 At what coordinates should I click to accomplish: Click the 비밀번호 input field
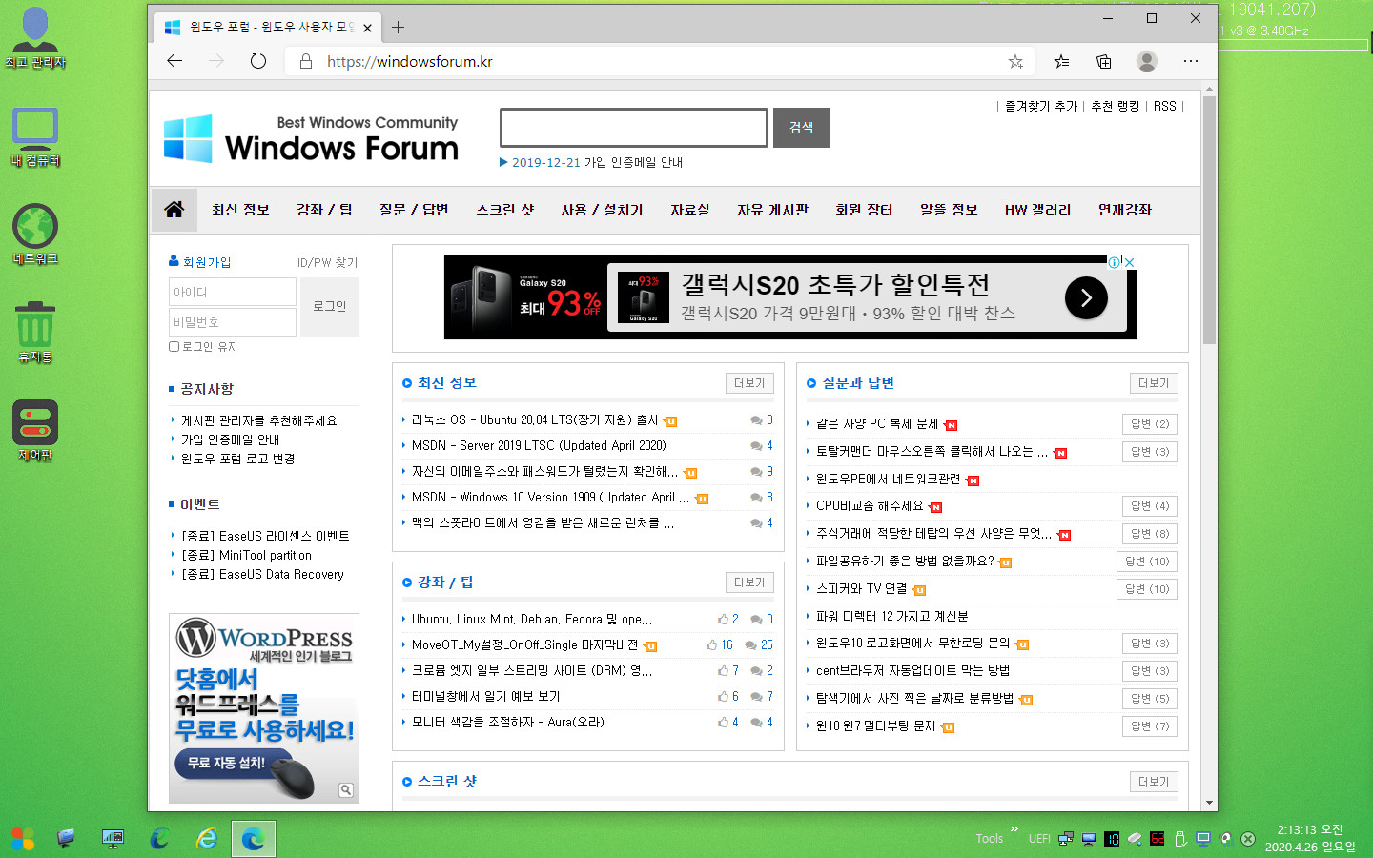click(233, 322)
